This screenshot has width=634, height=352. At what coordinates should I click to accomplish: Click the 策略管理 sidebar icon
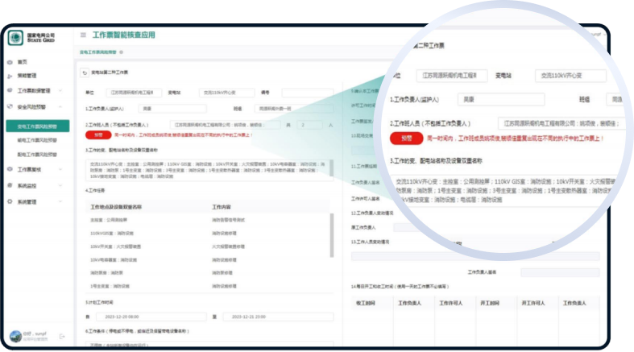point(10,76)
